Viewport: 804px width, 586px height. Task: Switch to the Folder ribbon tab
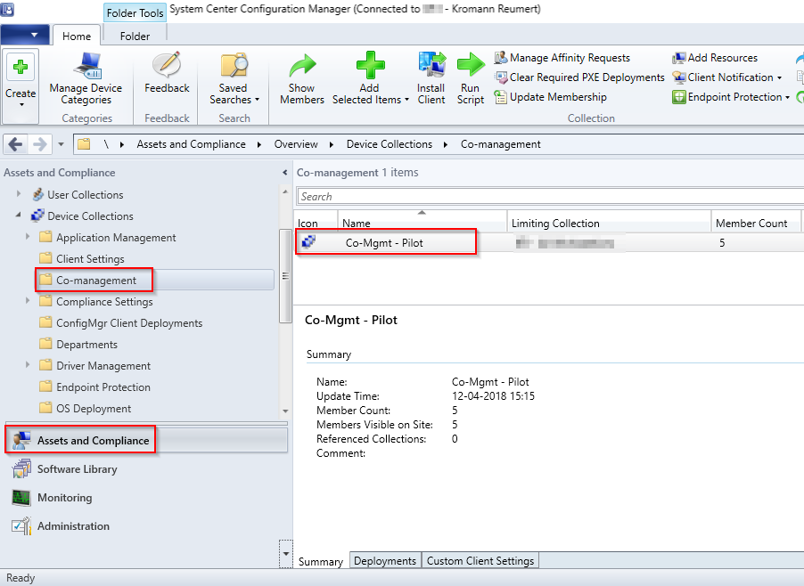135,36
